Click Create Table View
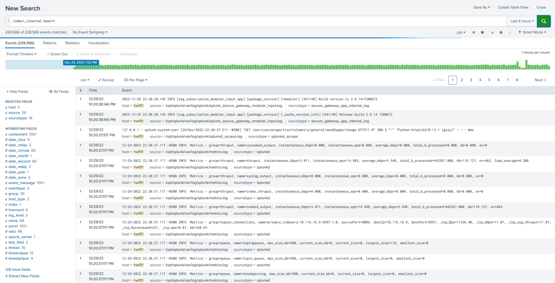 (513, 7)
